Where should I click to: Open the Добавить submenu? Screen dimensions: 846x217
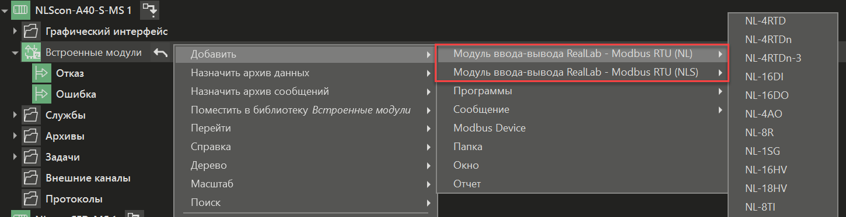305,55
